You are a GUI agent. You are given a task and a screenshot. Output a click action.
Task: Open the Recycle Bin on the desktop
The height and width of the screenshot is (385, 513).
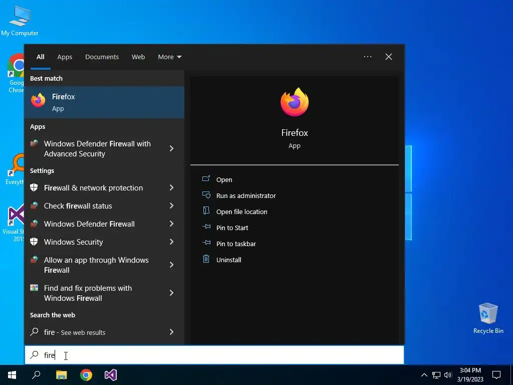(x=488, y=318)
